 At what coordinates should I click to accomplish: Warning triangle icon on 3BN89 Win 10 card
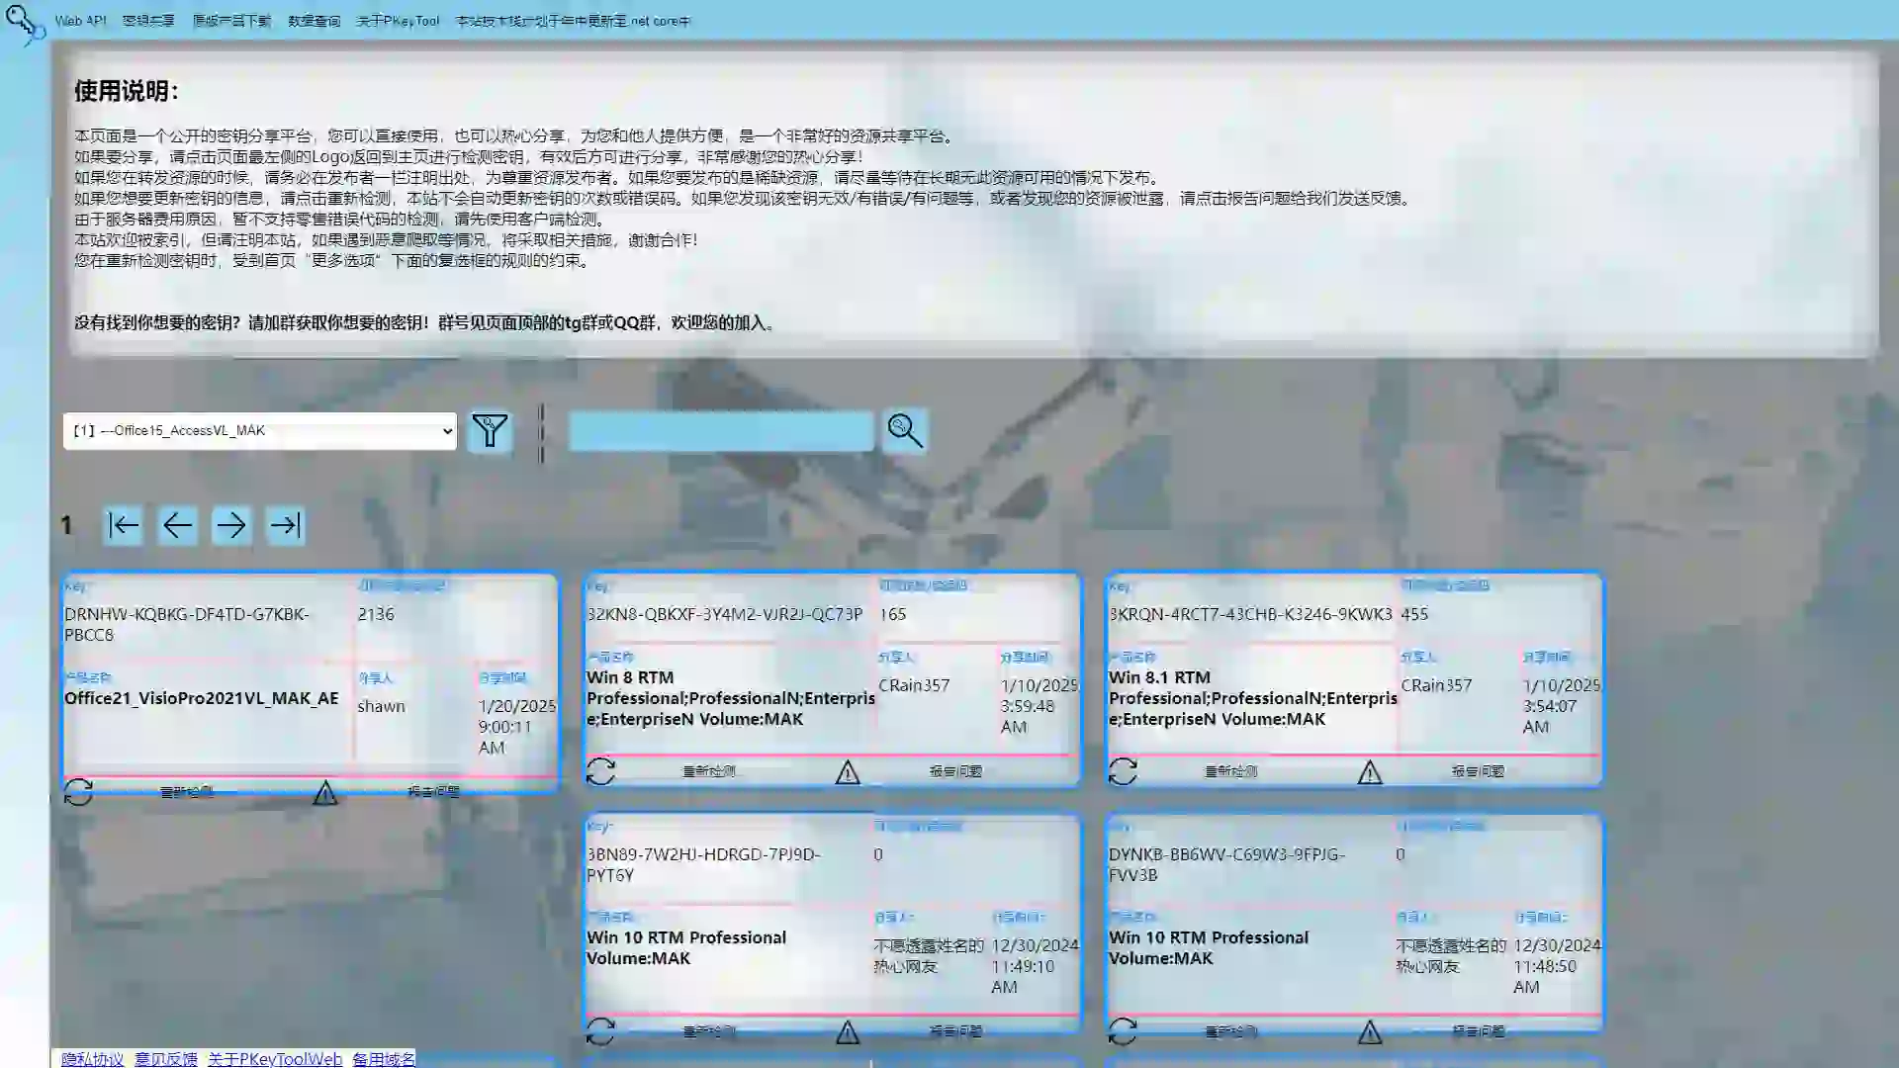click(848, 1032)
